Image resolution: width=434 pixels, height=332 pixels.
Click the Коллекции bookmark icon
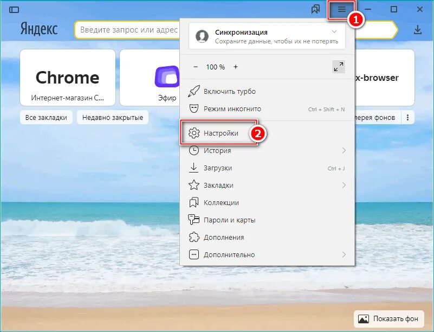coord(194,202)
